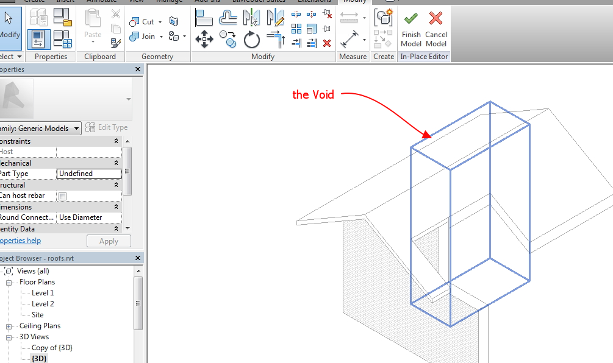Collapse the Constraints property group
The height and width of the screenshot is (363, 613).
[116, 141]
